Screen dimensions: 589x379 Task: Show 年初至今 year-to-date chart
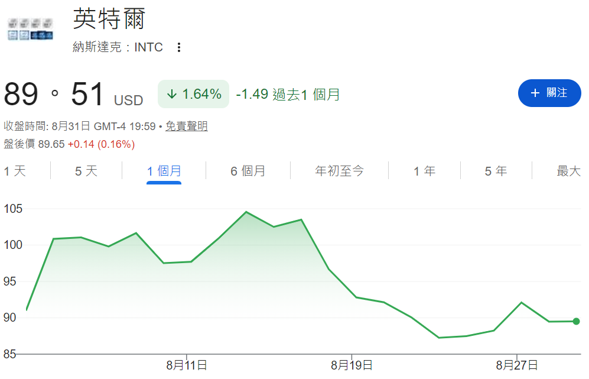coord(339,171)
